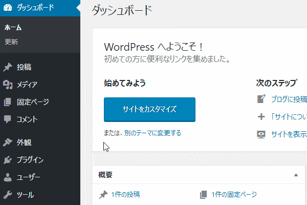Click the plug icon beside プラグイン
This screenshot has height=205, width=307.
[8, 160]
